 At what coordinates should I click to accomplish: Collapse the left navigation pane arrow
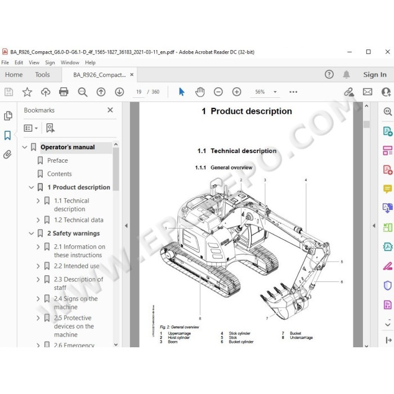(x=126, y=226)
